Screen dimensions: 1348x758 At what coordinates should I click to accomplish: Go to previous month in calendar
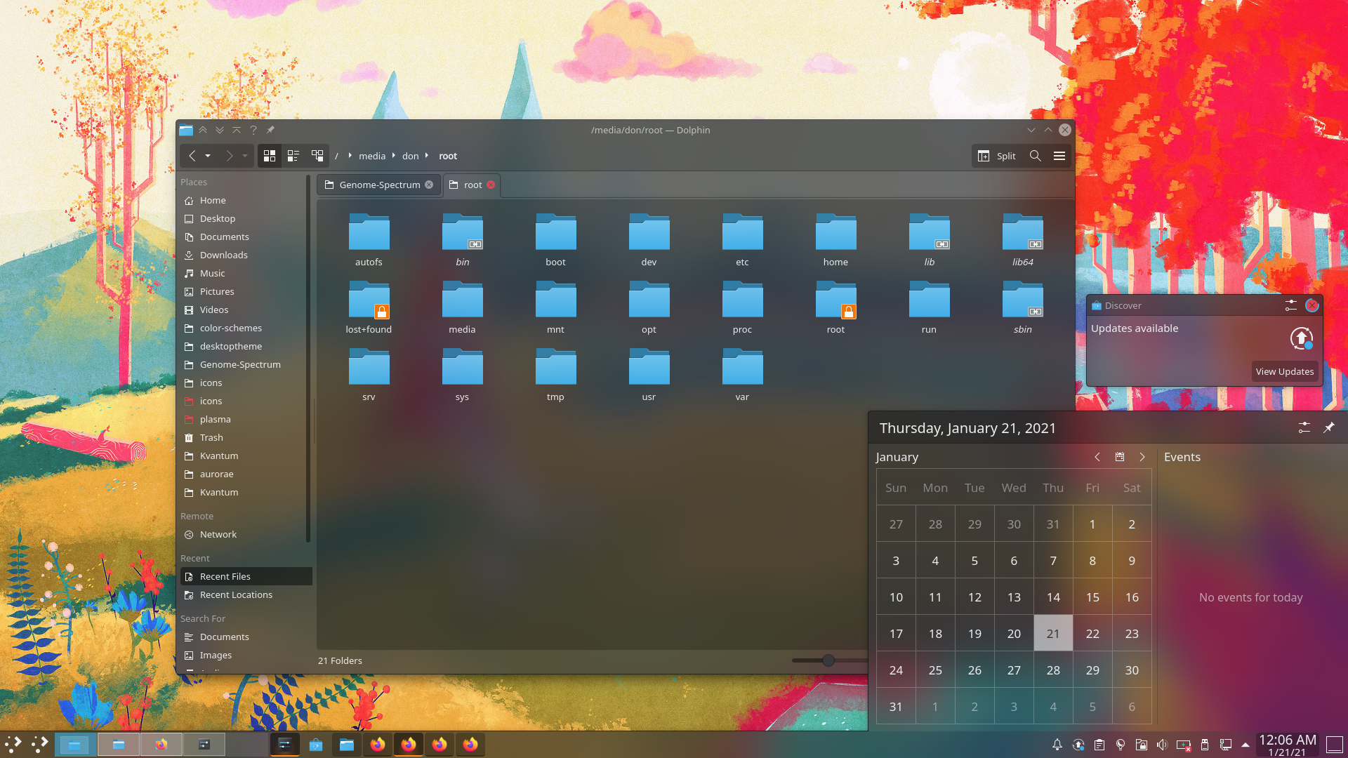(x=1097, y=457)
